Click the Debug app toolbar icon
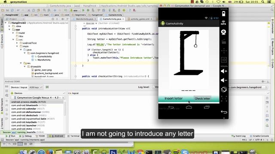The height and width of the screenshot is (154, 275). tap(88, 10)
